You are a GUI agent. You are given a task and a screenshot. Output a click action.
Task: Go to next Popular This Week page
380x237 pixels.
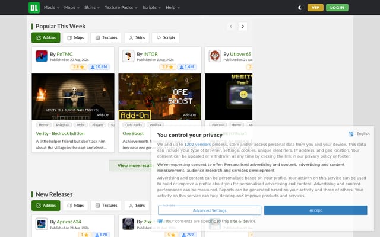coord(243,26)
